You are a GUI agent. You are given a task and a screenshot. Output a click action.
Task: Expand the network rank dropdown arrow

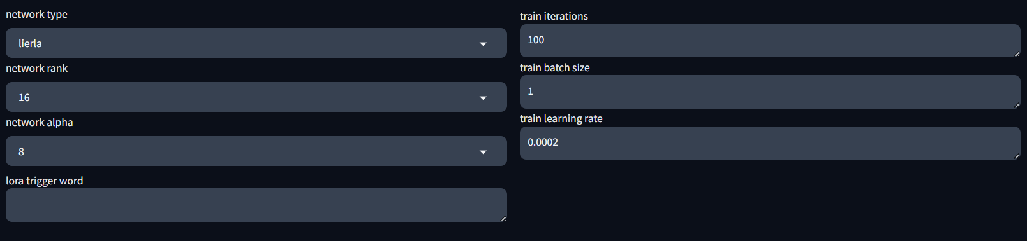point(483,98)
